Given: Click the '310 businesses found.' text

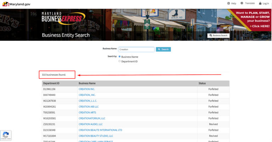Looking at the screenshot, I should click(54, 75).
